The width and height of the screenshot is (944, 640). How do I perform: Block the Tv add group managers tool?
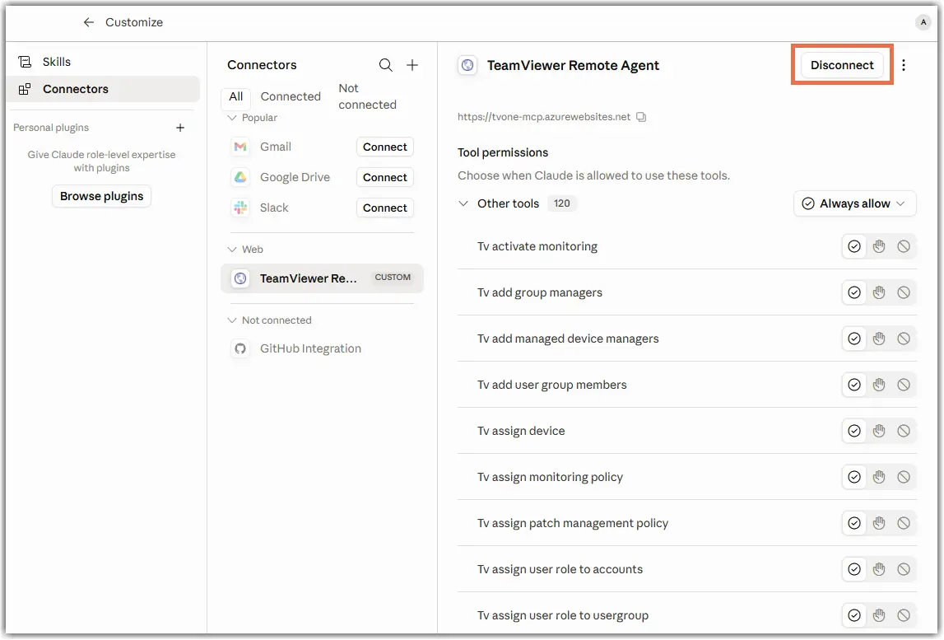(x=904, y=293)
